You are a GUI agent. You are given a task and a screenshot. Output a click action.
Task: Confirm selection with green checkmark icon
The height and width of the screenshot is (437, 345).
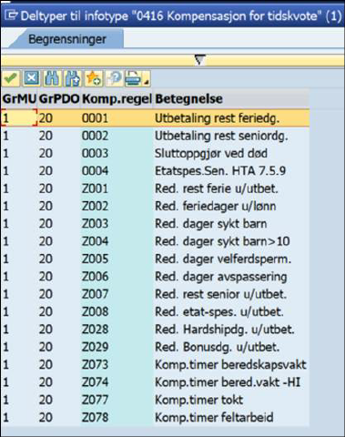(11, 78)
